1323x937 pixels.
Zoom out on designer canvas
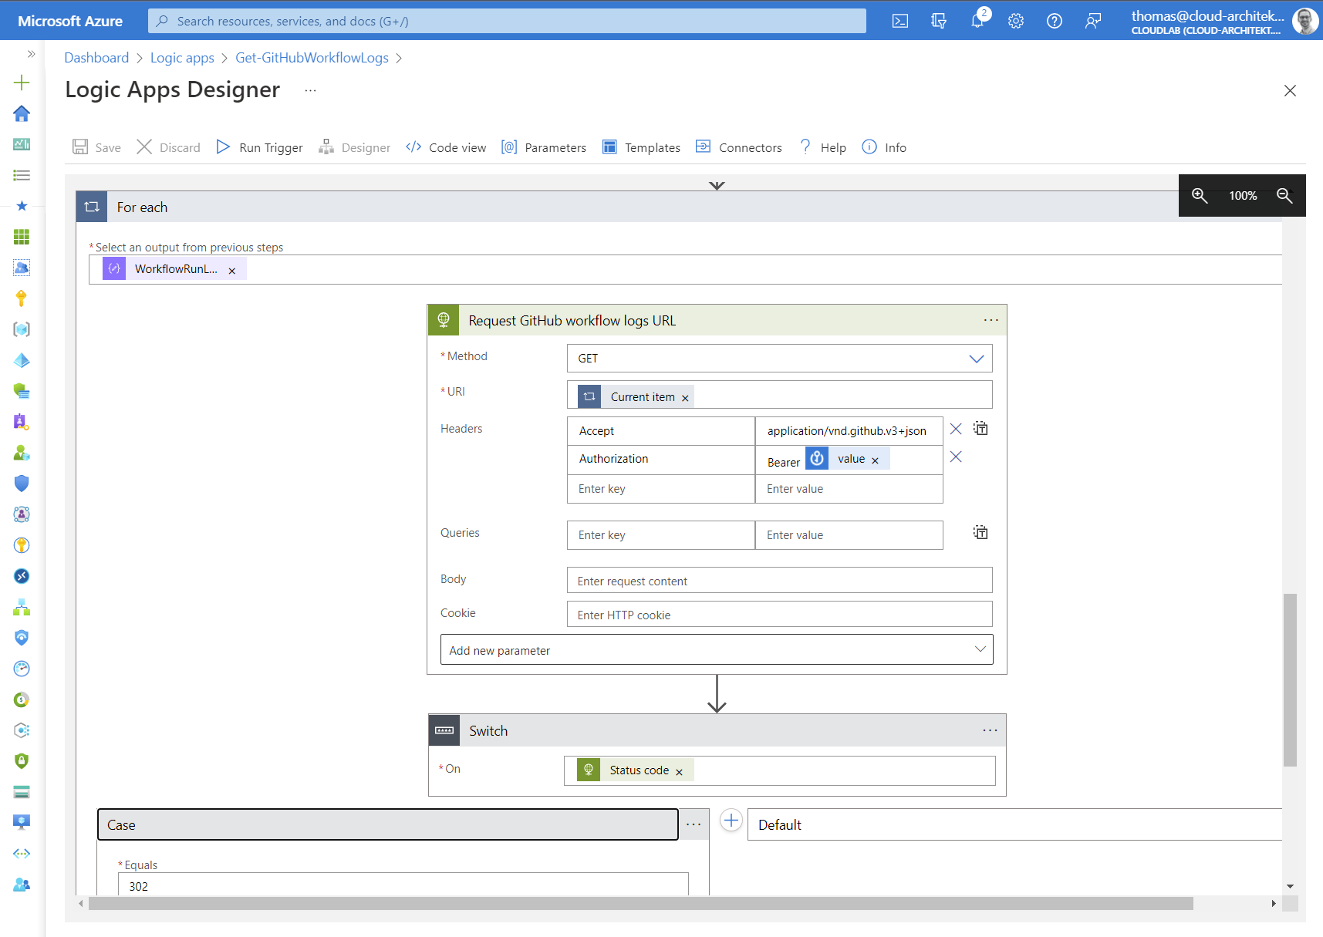click(x=1284, y=196)
